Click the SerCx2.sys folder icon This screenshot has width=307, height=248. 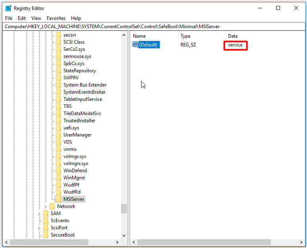[x=58, y=49]
